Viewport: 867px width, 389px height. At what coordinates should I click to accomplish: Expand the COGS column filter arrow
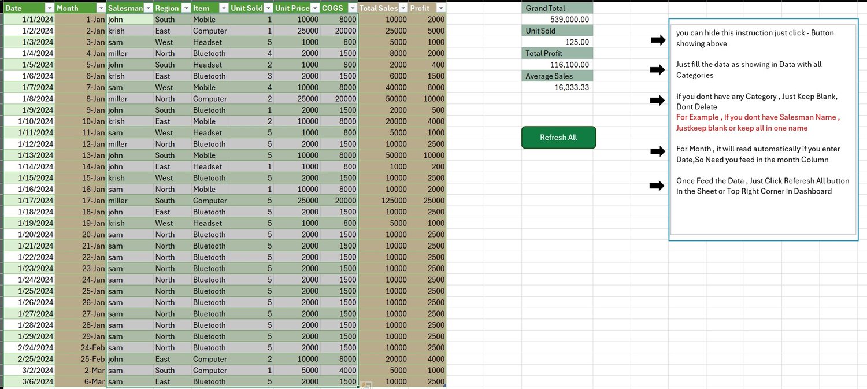[x=352, y=8]
